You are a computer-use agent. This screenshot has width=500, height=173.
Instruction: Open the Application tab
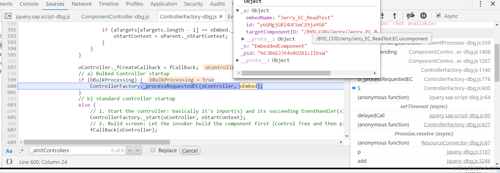coord(164,4)
